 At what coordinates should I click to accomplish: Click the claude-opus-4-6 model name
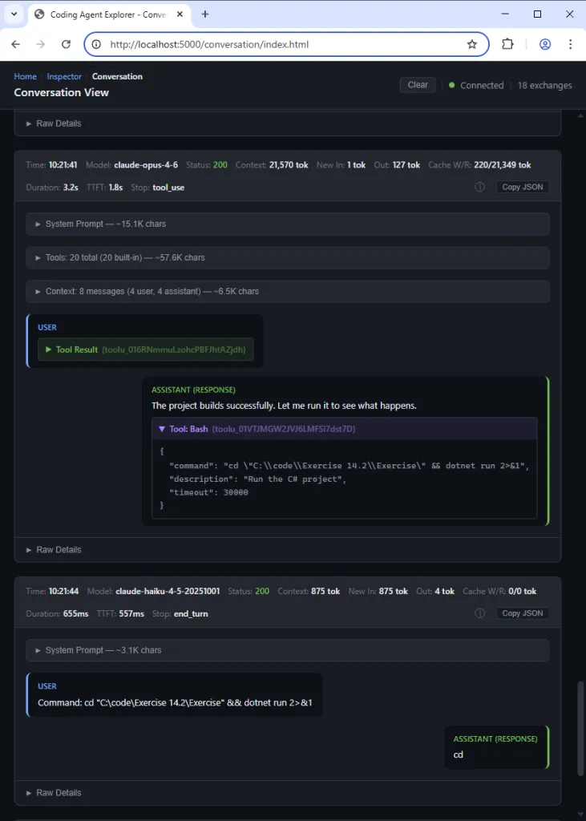[x=146, y=165]
